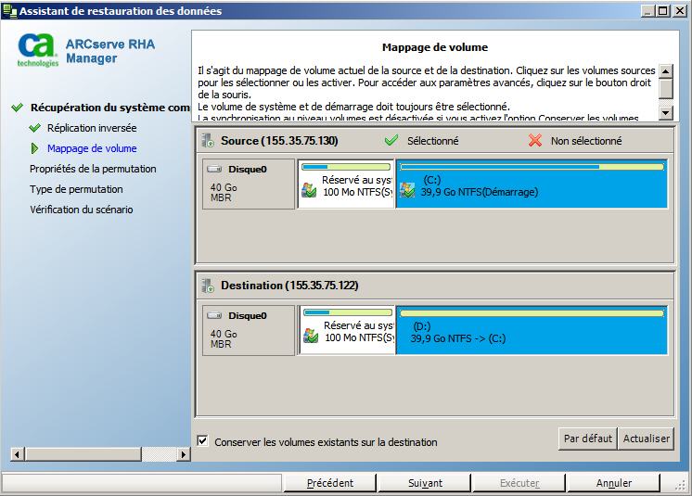This screenshot has height=496, width=692.
Task: Open the Propriétés de la permutation step
Action: [93, 169]
